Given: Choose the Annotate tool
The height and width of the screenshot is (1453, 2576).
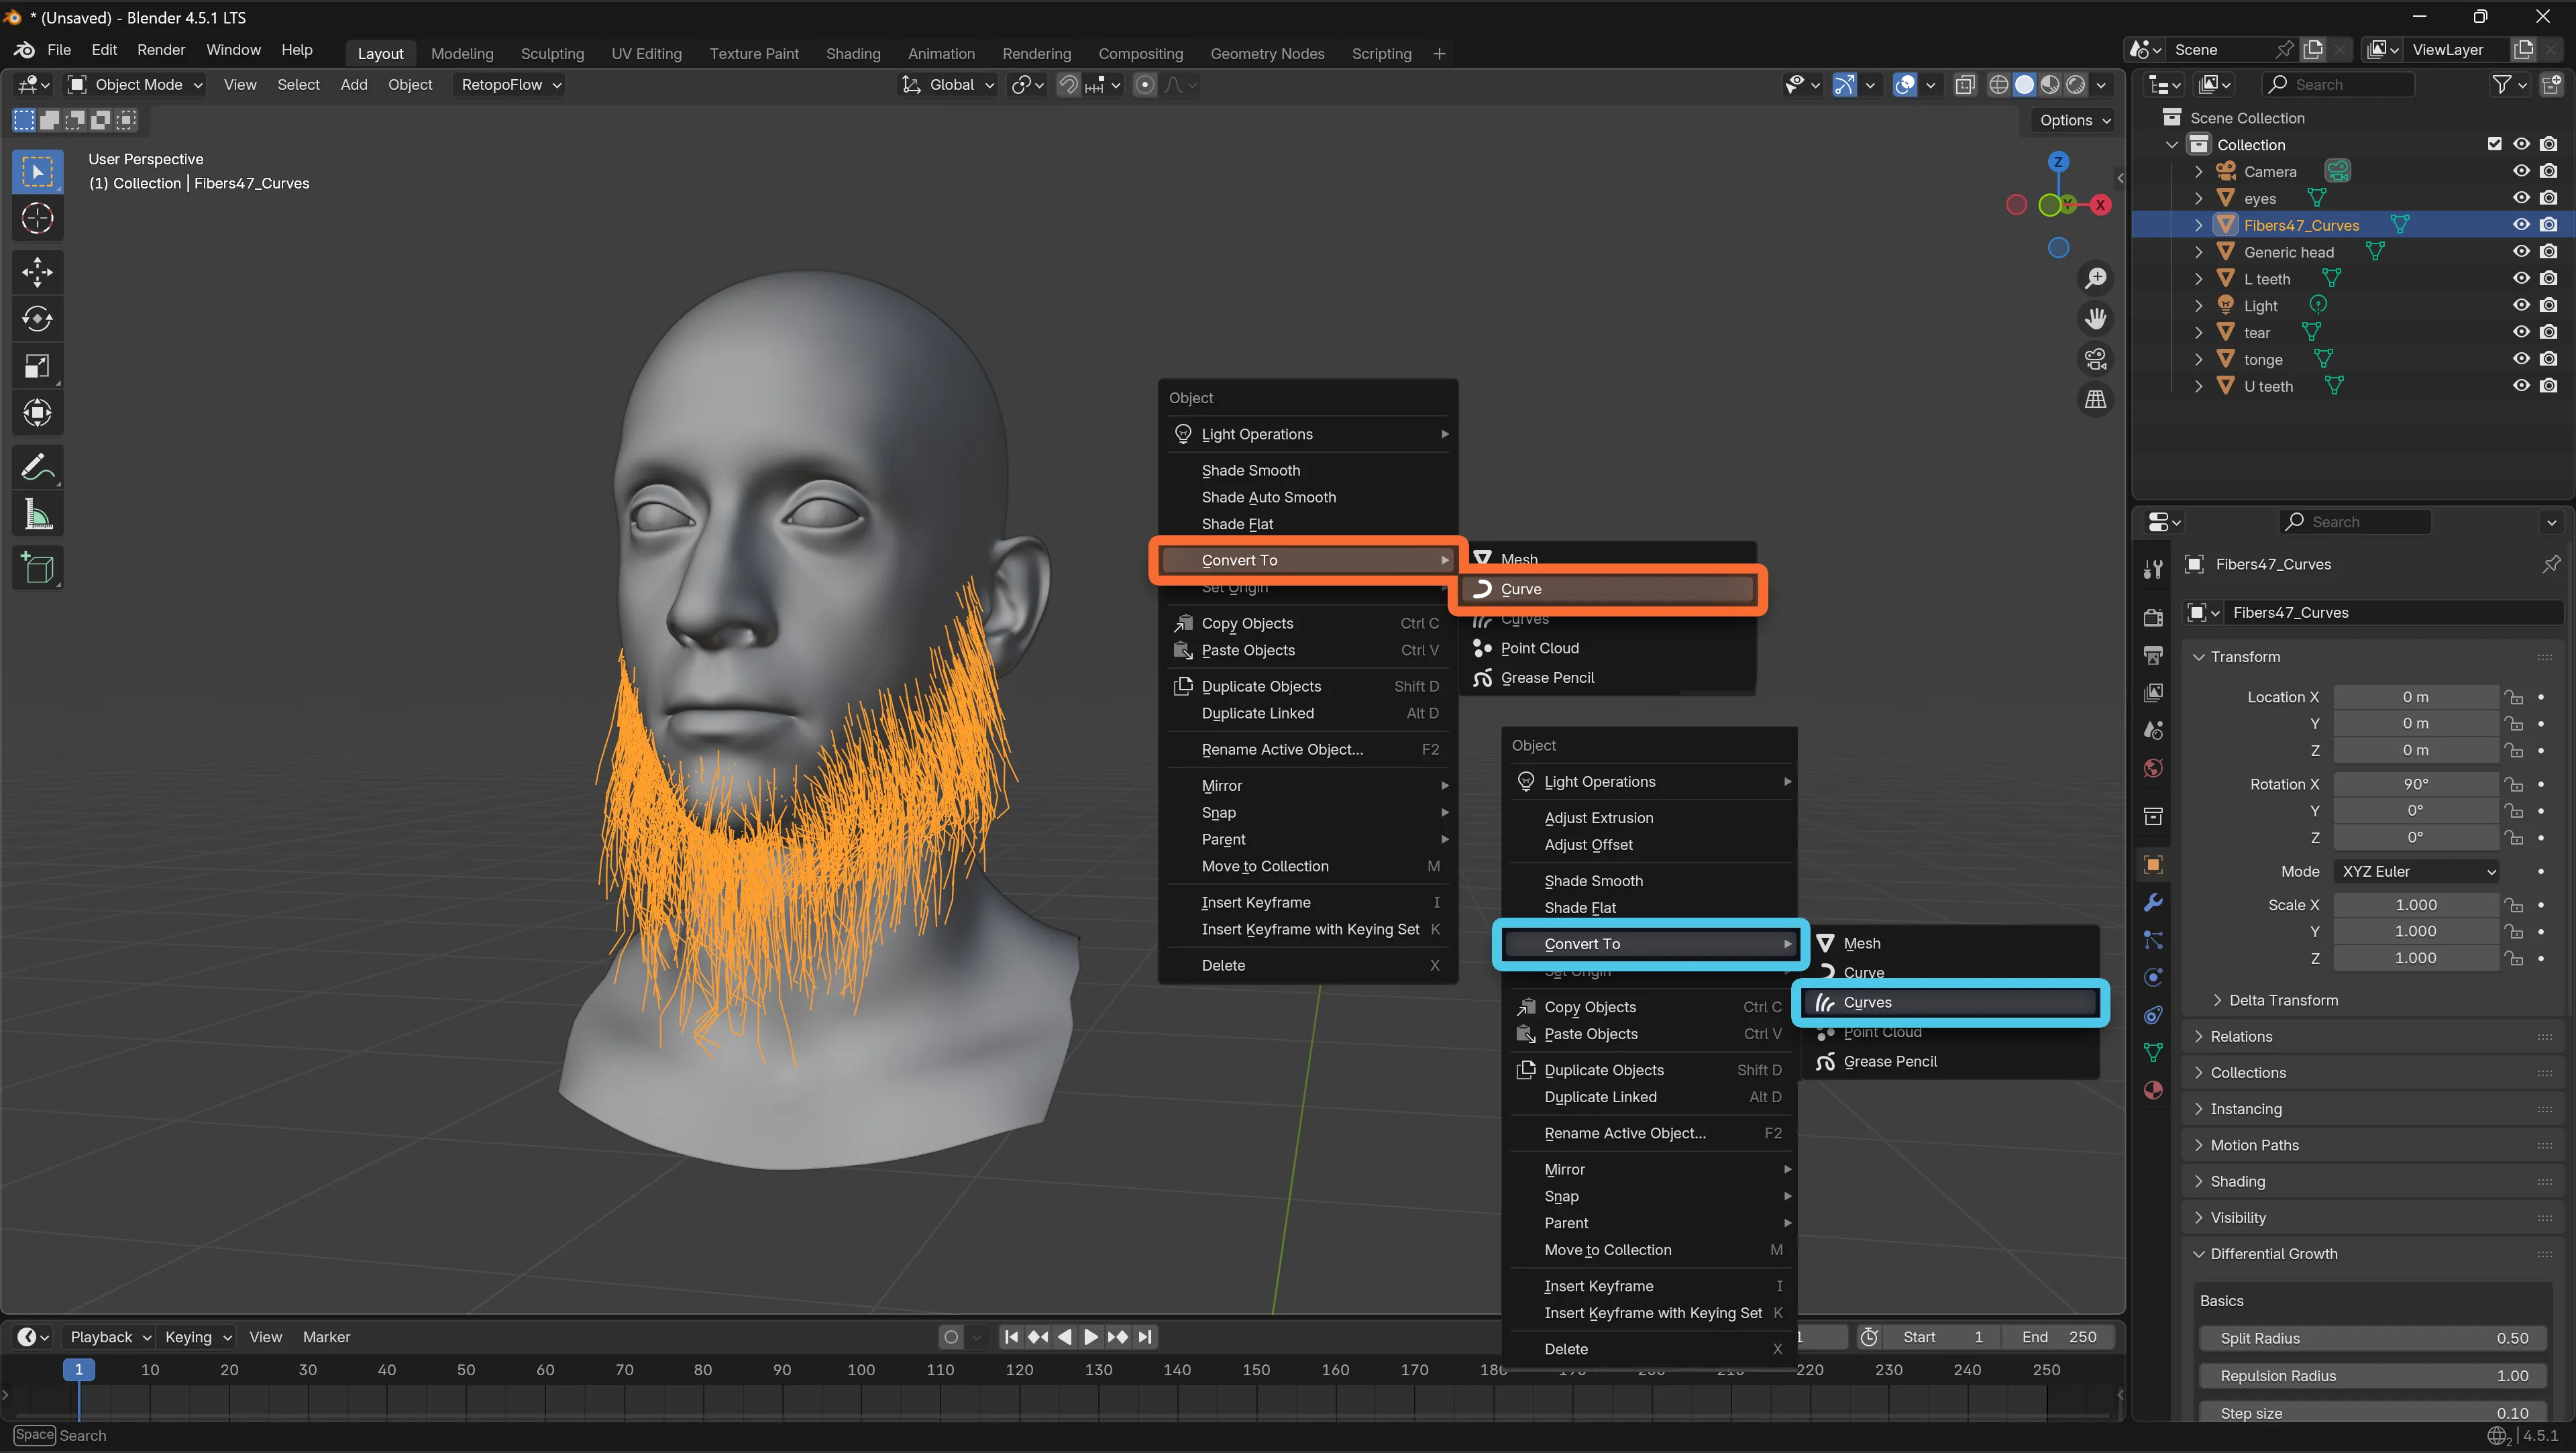Looking at the screenshot, I should [x=37, y=467].
